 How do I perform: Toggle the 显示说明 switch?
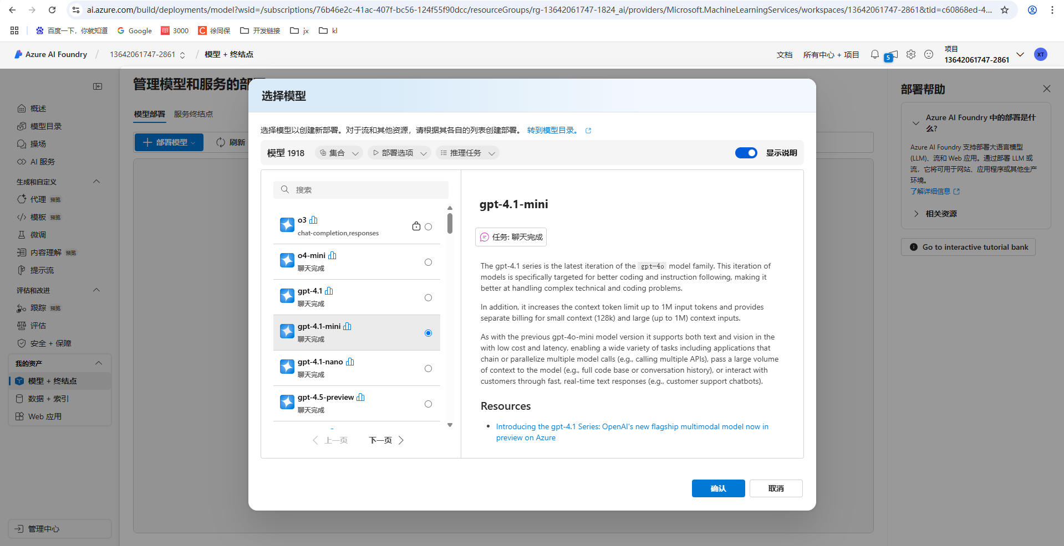[x=746, y=153]
